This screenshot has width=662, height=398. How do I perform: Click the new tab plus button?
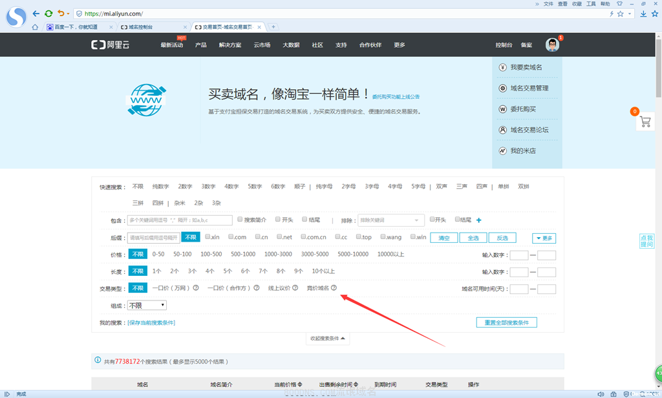(273, 27)
